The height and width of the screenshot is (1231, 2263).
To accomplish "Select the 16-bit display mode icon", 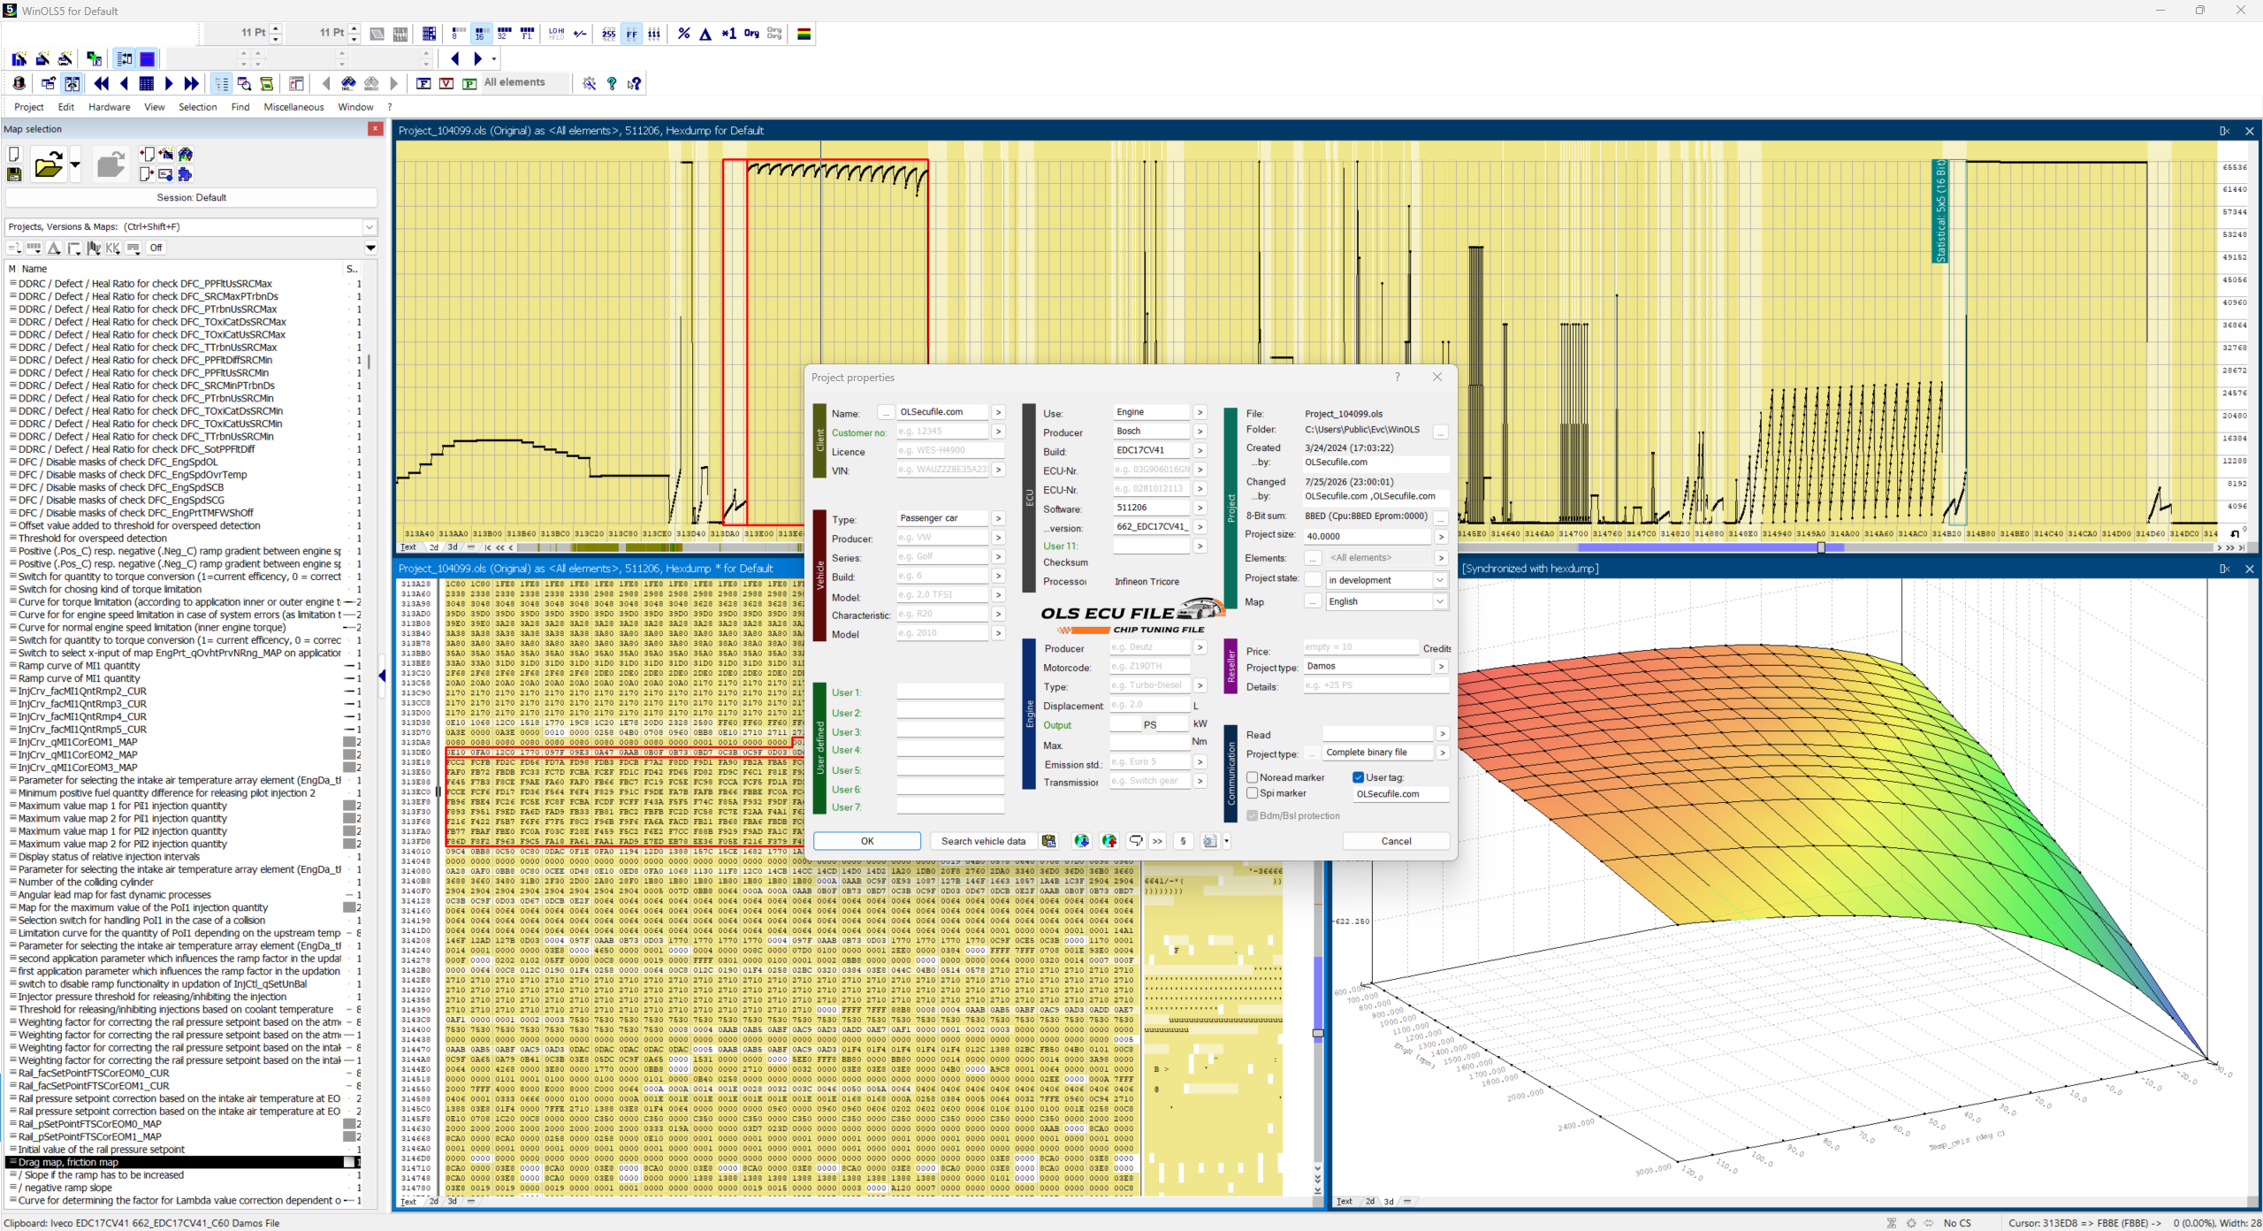I will pyautogui.click(x=480, y=34).
